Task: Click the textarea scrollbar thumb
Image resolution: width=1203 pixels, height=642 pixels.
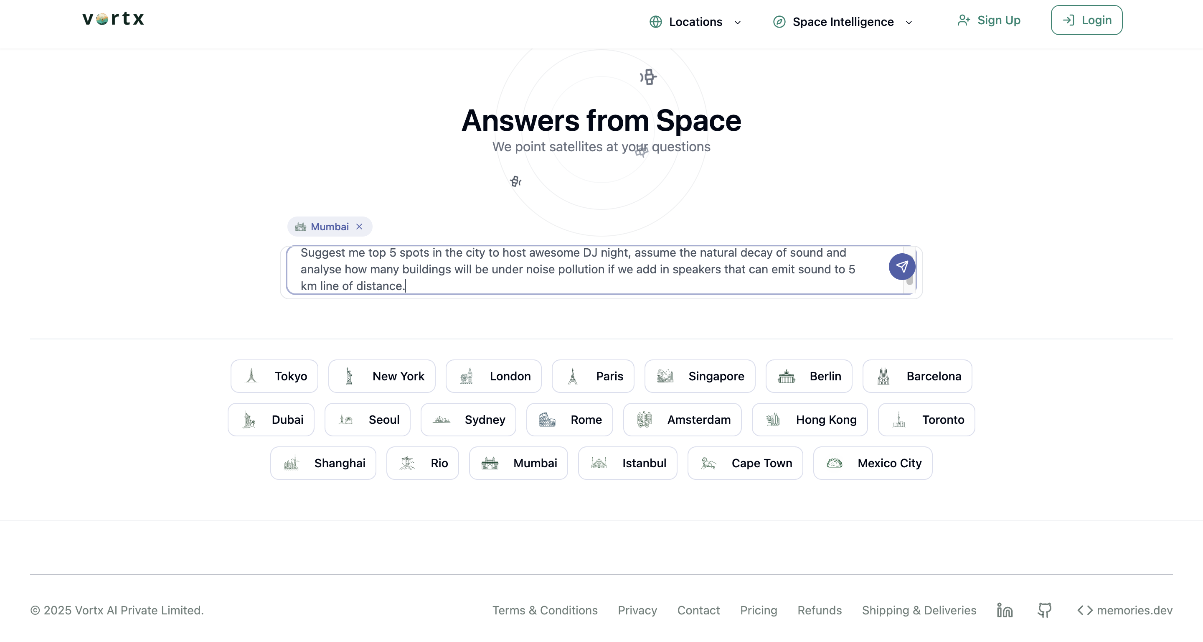Action: (910, 281)
